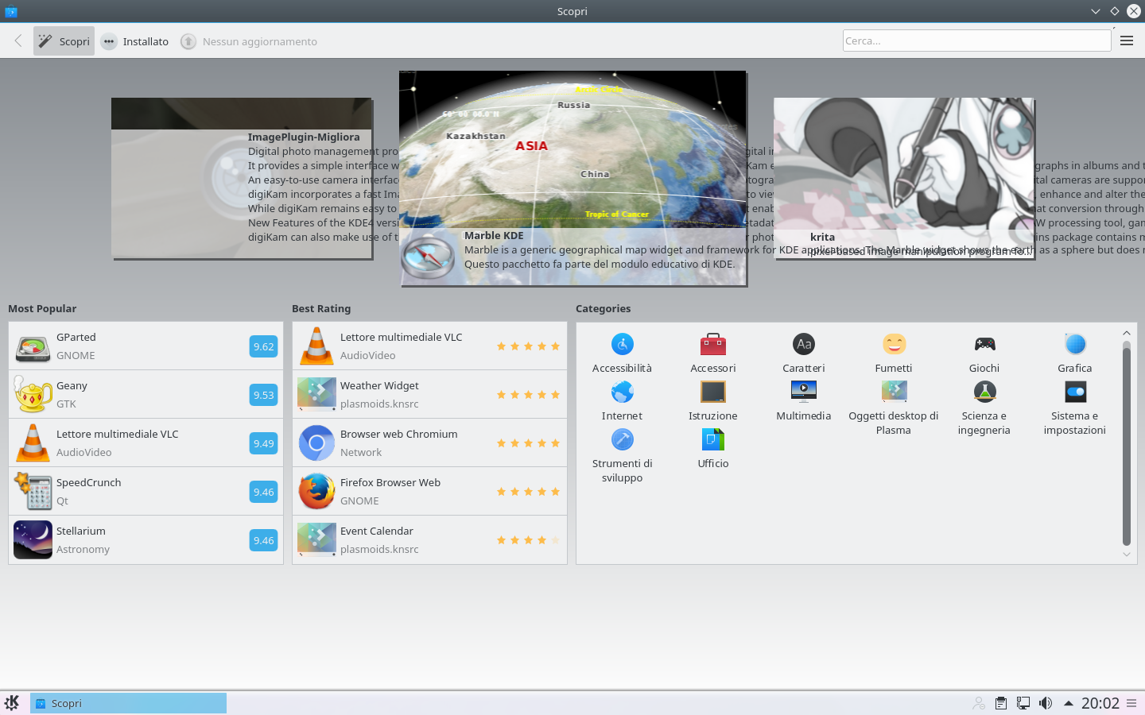
Task: Open GParted from the Most Popular list
Action: tap(146, 346)
